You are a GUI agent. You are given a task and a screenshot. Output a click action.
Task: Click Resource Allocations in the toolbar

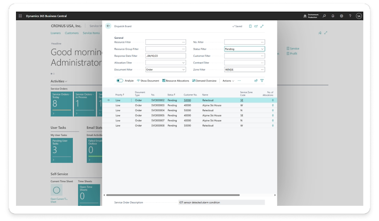(176, 81)
